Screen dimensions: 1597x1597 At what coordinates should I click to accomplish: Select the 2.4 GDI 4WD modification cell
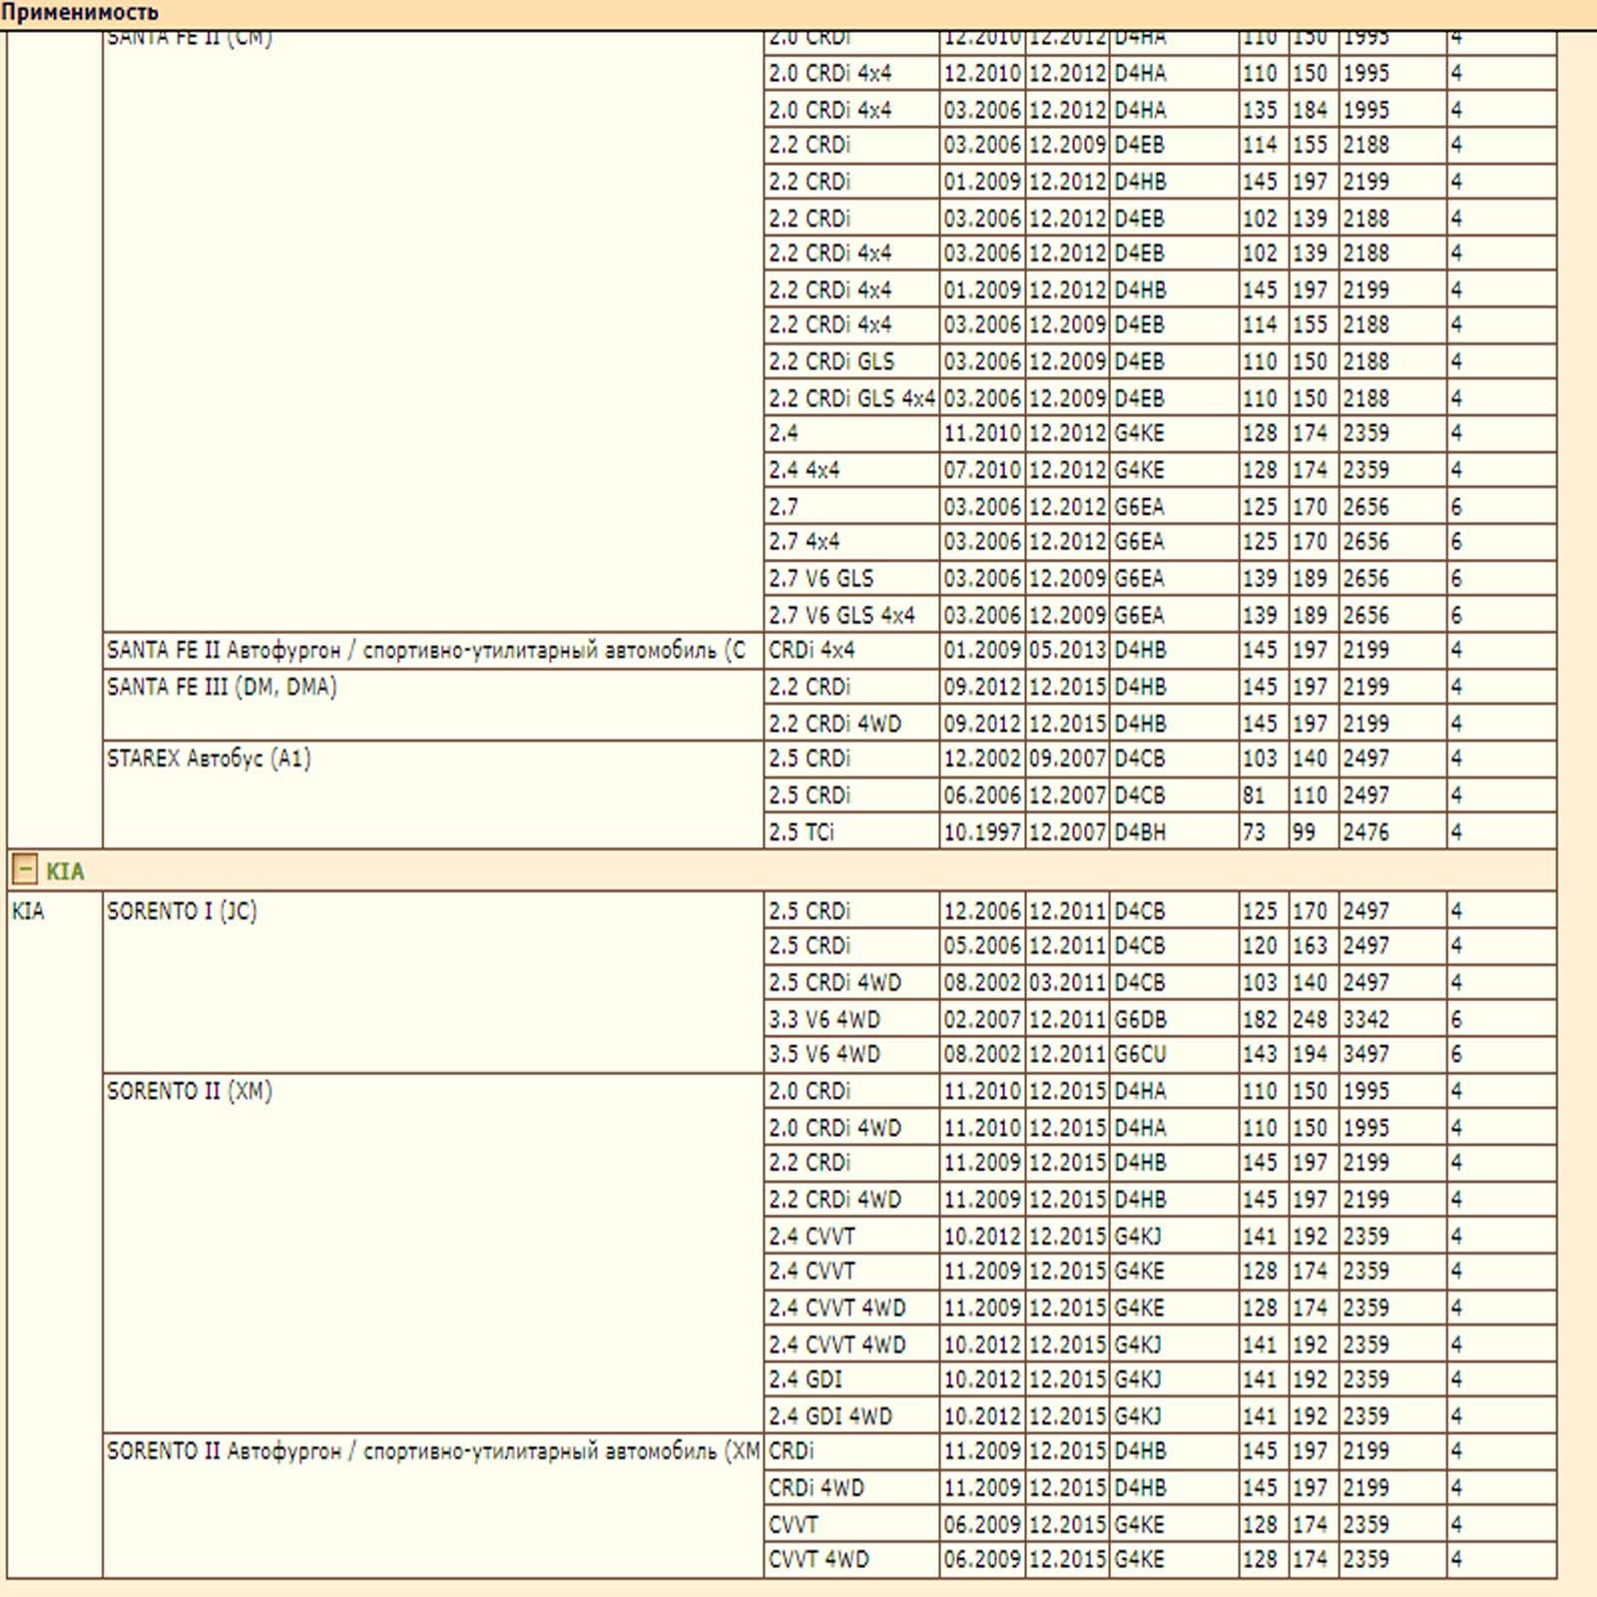point(830,1415)
